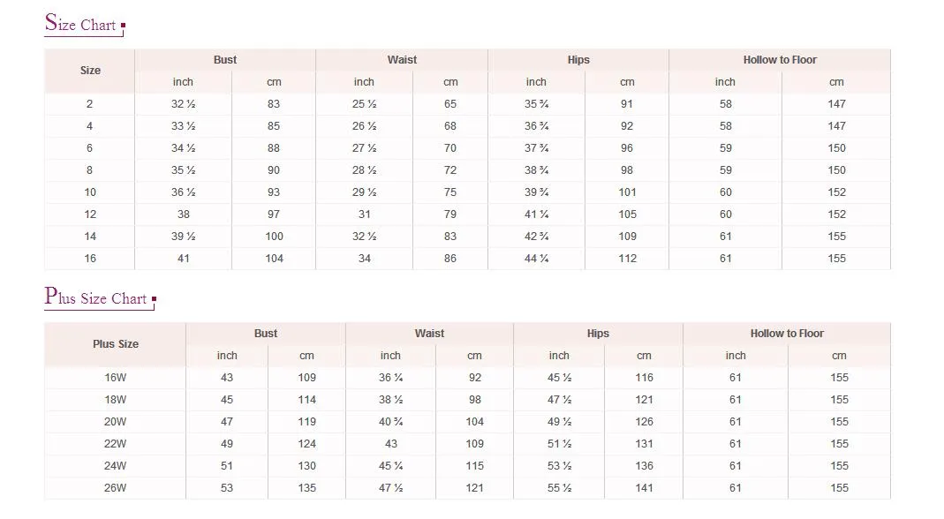Click the bust inch value 38 for size 12
The image size is (944, 519).
coord(183,214)
